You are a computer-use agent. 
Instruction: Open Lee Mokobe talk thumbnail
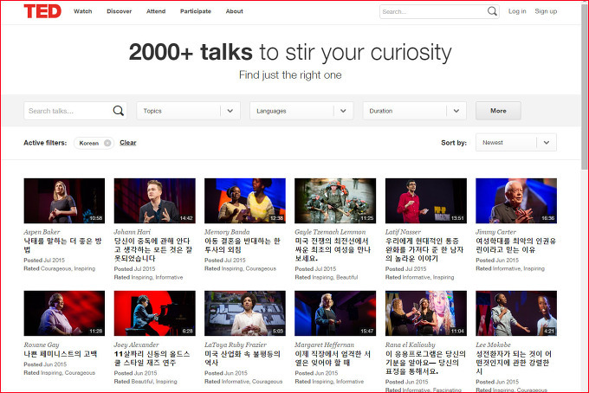coord(516,313)
